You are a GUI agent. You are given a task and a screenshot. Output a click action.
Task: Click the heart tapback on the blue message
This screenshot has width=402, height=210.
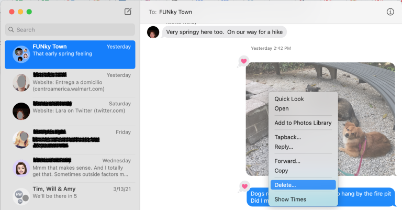click(244, 186)
